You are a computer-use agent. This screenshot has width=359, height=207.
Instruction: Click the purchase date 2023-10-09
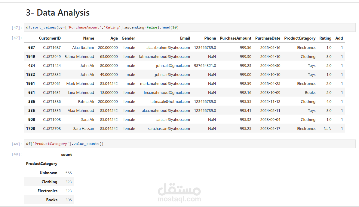click(270, 92)
